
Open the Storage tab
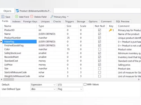pyautogui.click(x=81, y=22)
